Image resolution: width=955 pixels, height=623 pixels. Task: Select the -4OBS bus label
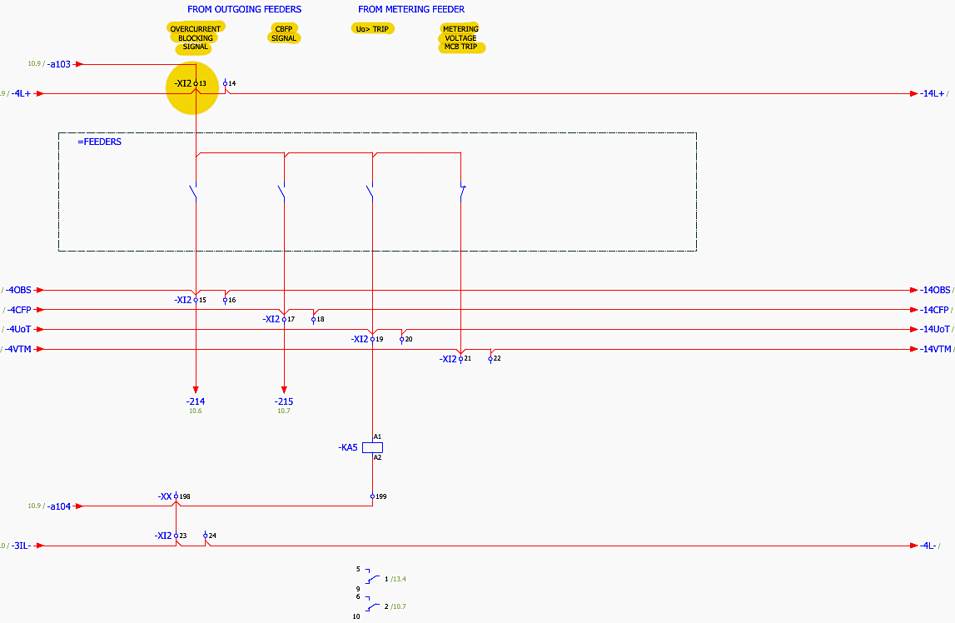[18, 290]
